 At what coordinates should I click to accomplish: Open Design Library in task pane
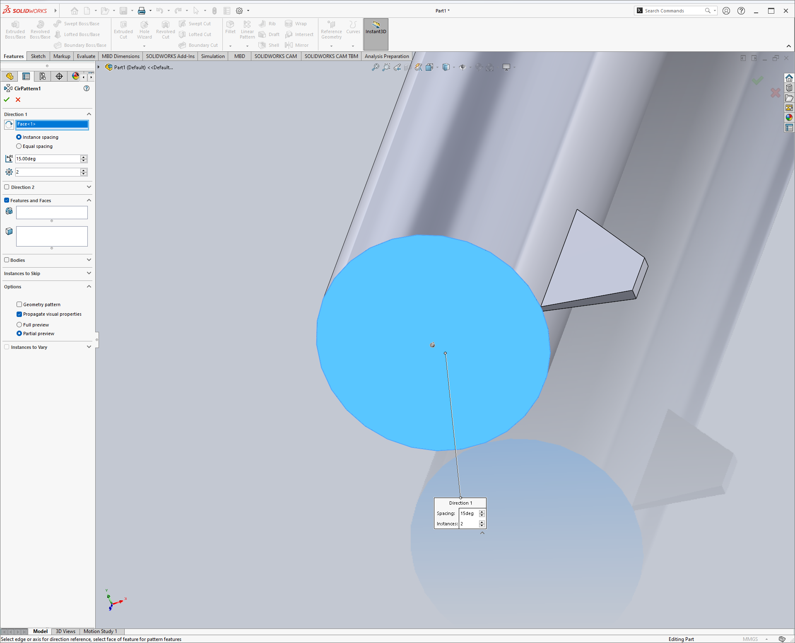click(x=789, y=88)
